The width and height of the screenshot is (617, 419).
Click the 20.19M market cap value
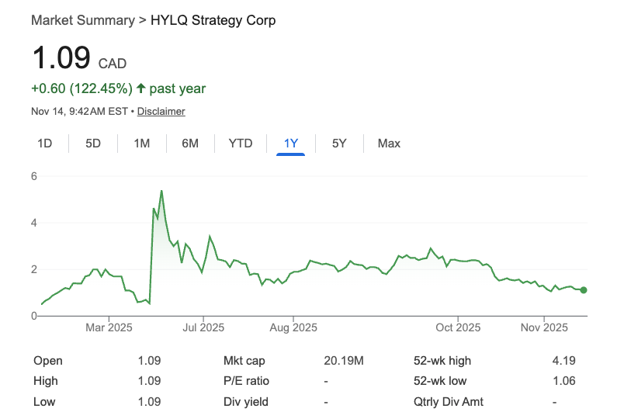point(344,361)
